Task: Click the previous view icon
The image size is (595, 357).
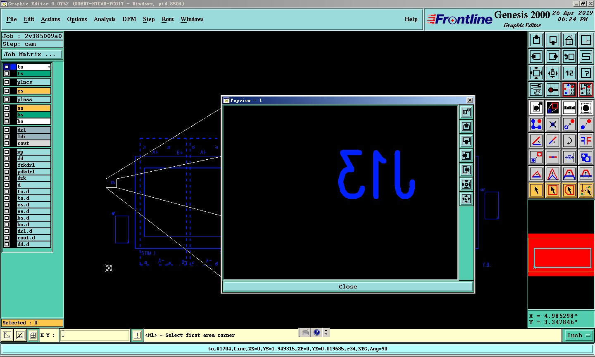Action: [x=569, y=57]
